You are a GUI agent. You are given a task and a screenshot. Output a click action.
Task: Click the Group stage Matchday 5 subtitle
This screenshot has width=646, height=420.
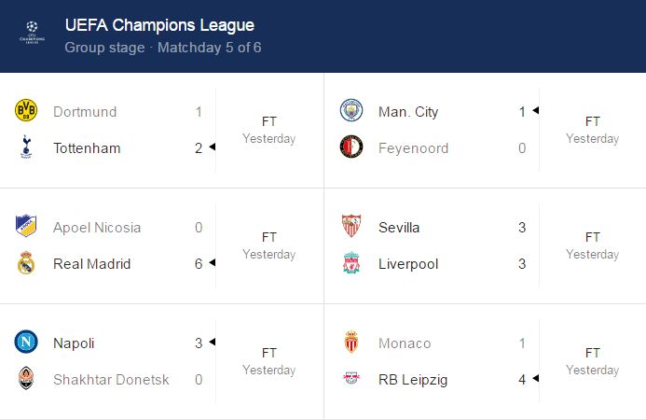pyautogui.click(x=162, y=48)
